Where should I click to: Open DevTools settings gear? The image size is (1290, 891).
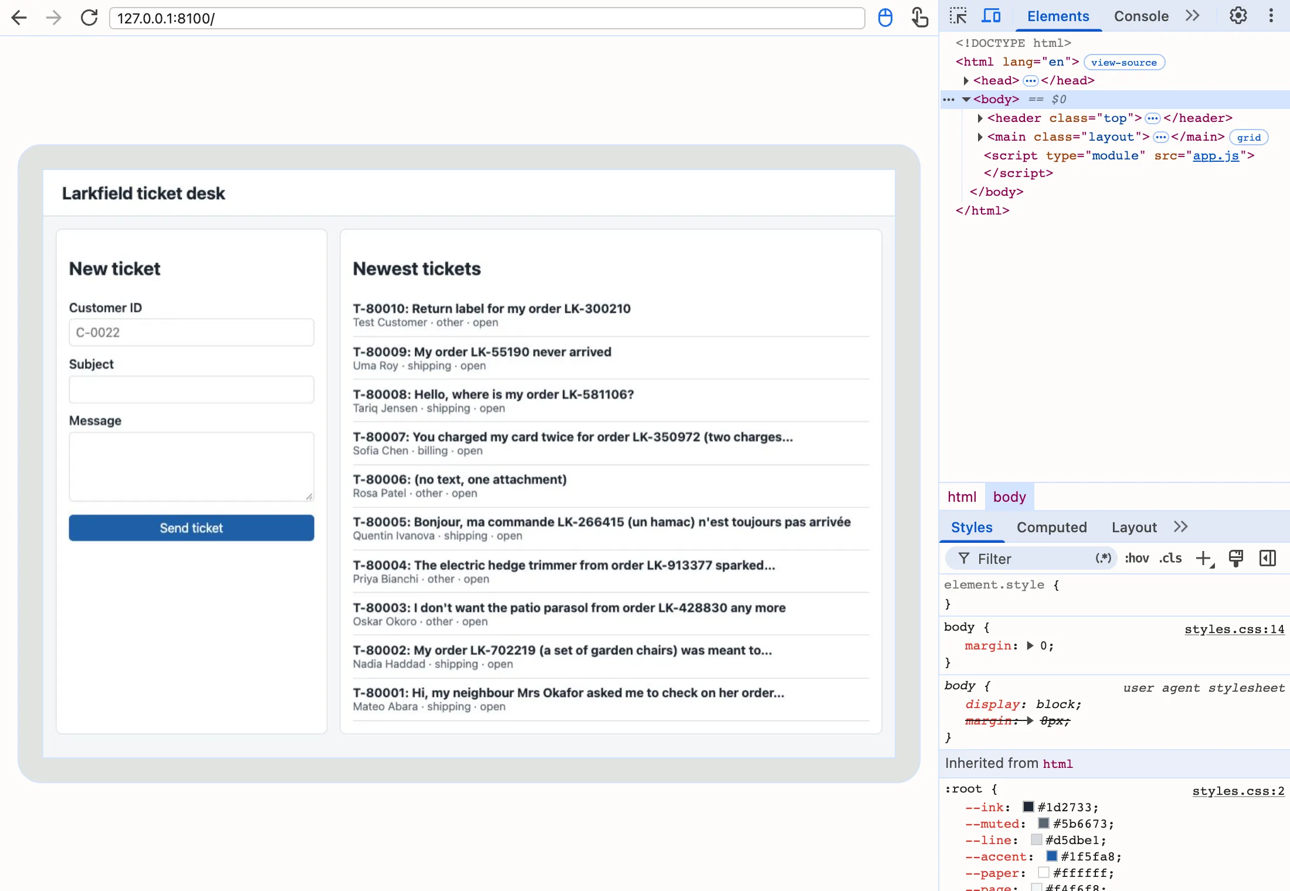(1238, 16)
